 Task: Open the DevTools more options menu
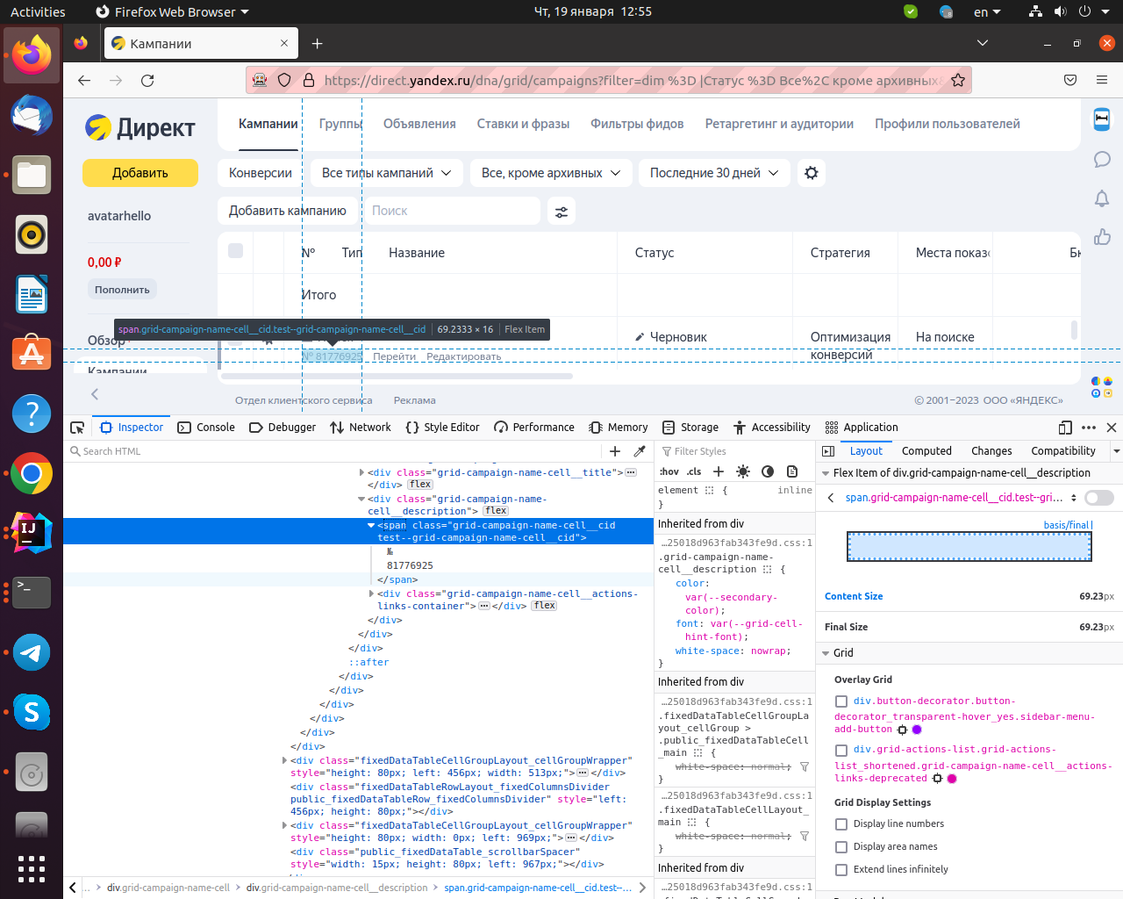[1089, 428]
